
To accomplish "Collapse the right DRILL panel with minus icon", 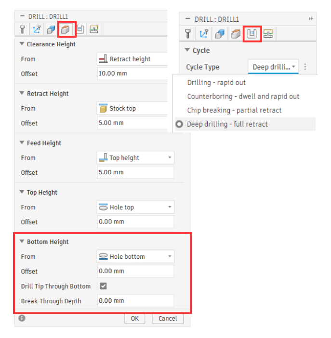I will [188, 19].
